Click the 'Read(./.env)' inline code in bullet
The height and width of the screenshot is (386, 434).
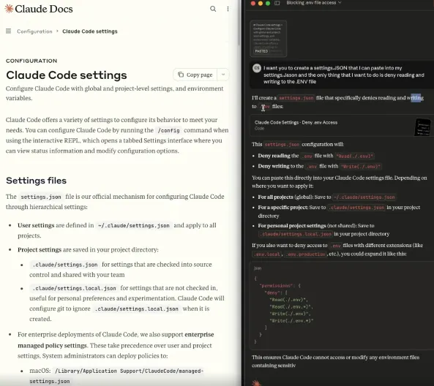(354, 156)
